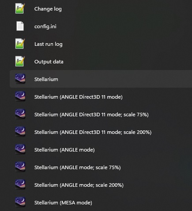Open the Change log notepad icon
This screenshot has width=192, height=211.
(20, 8)
